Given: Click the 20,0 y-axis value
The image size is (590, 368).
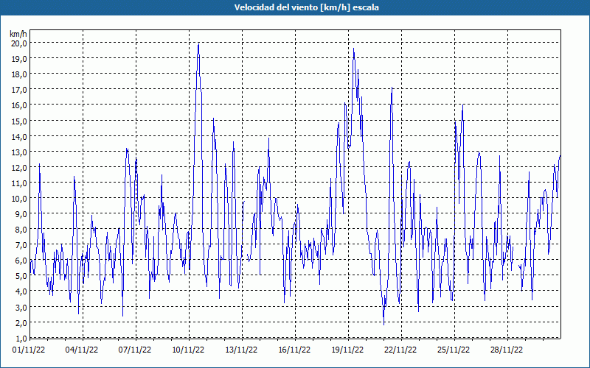Looking at the screenshot, I should (x=19, y=43).
